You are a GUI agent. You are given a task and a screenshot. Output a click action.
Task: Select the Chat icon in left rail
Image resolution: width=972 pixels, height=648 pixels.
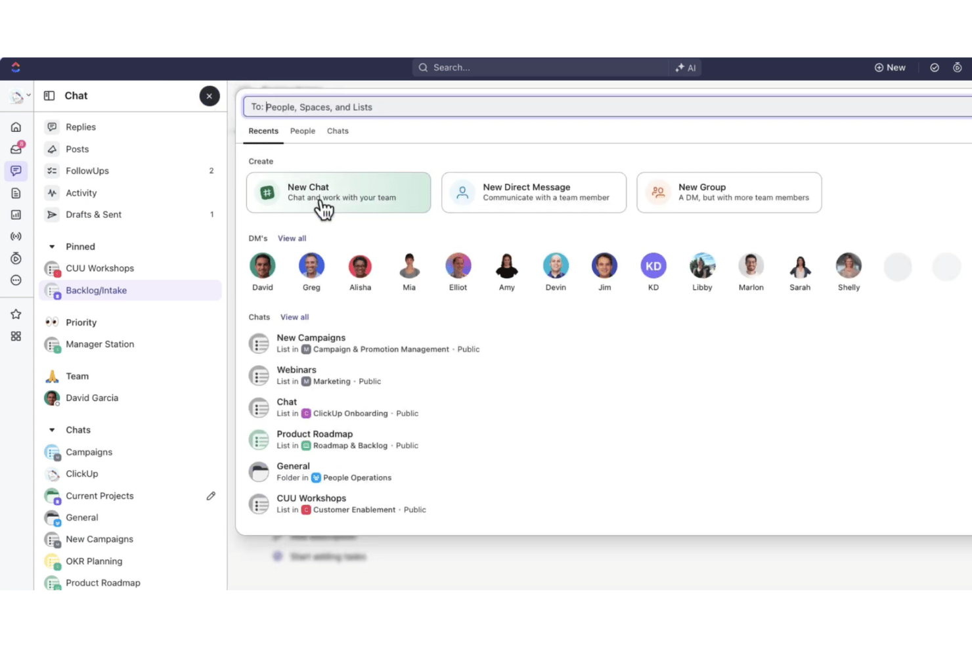click(16, 171)
